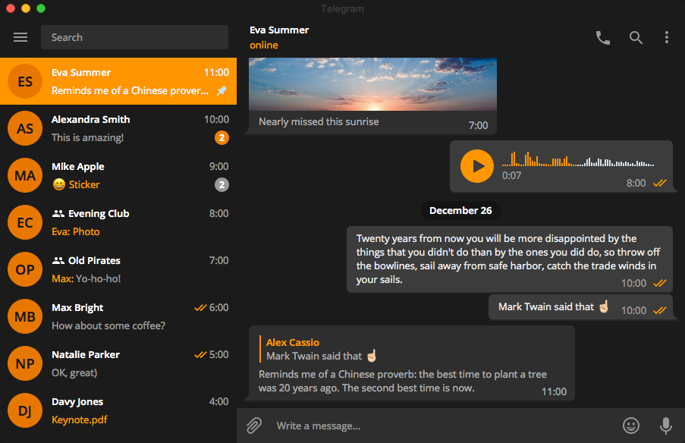Open the Old Pirates group chat
Viewport: 685px width, 443px height.
(118, 269)
